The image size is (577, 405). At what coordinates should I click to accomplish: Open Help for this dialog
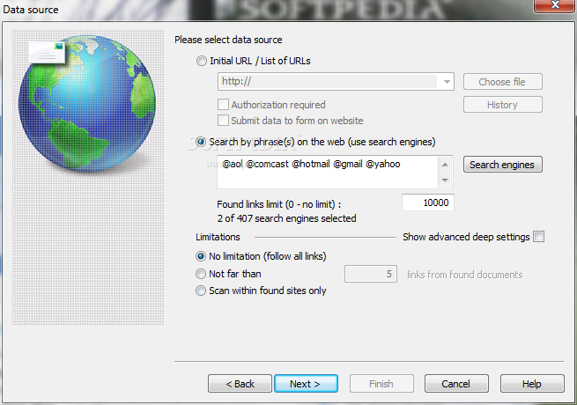pyautogui.click(x=532, y=384)
